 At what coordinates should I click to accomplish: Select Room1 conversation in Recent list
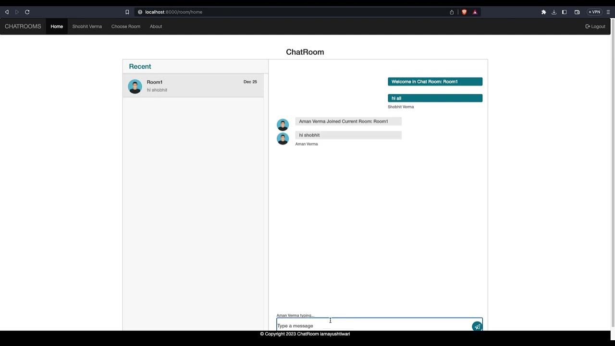coord(193,86)
